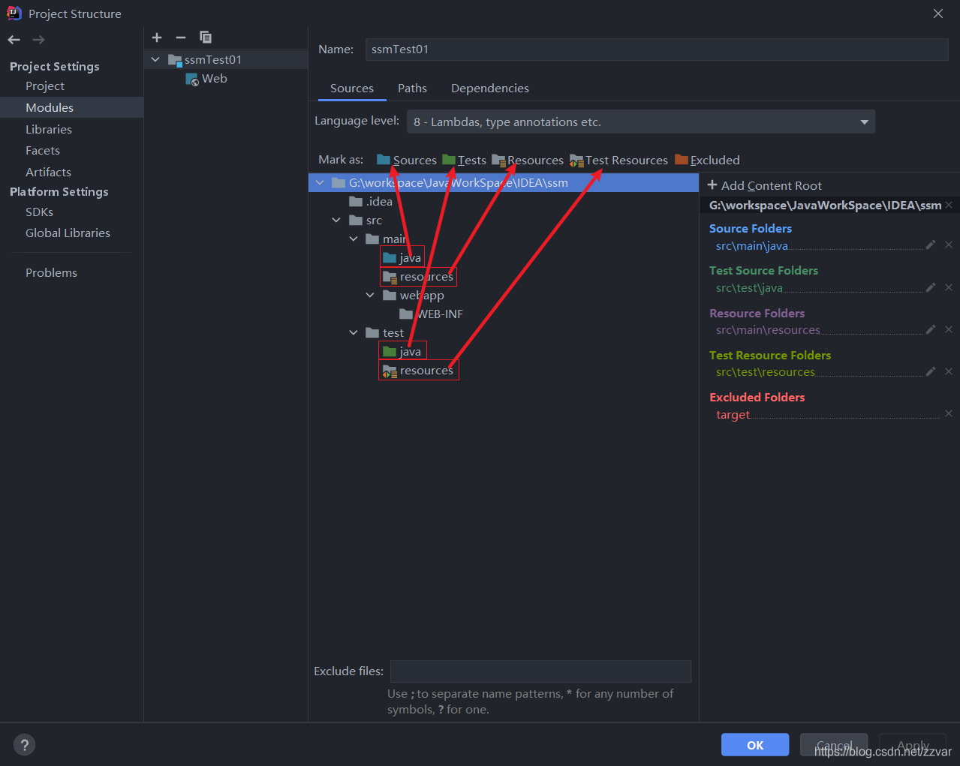
Task: Mark folder as Test Resources
Action: (x=618, y=160)
